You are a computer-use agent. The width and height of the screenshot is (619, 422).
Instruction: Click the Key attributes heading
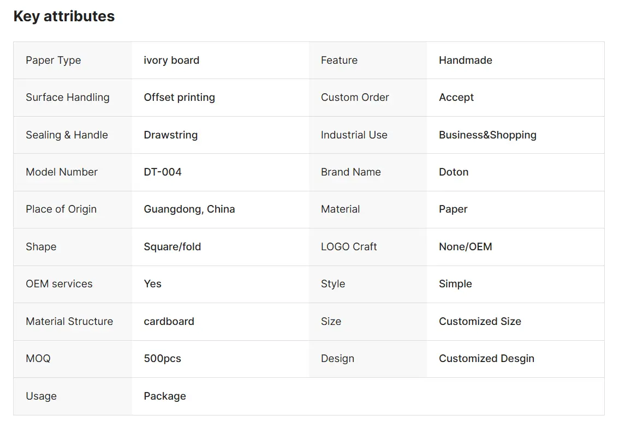[x=64, y=16]
